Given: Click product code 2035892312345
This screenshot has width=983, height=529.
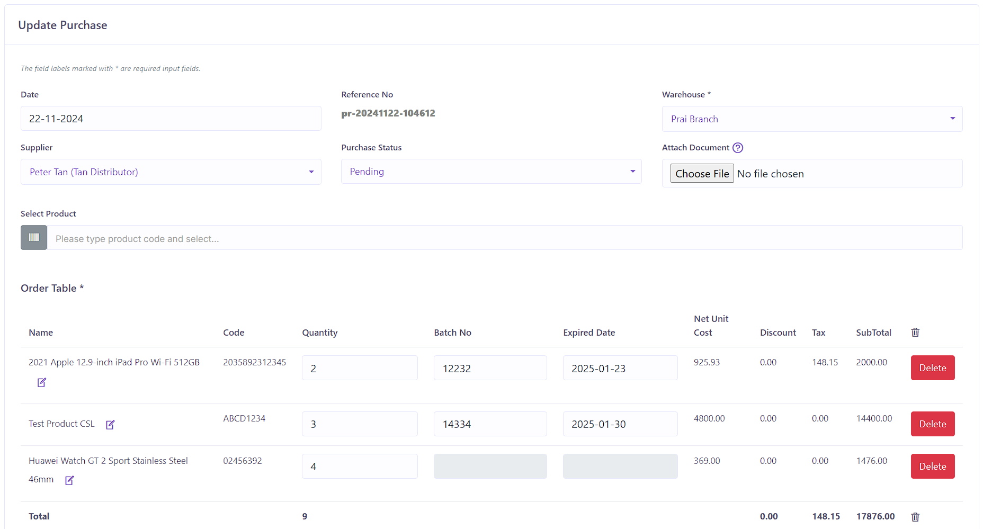Looking at the screenshot, I should [254, 362].
